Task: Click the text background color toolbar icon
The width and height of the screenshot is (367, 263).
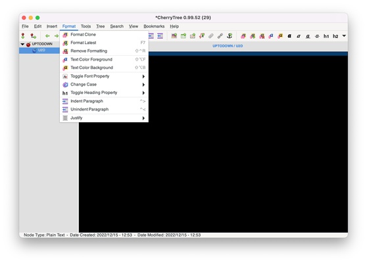Action: coord(280,36)
